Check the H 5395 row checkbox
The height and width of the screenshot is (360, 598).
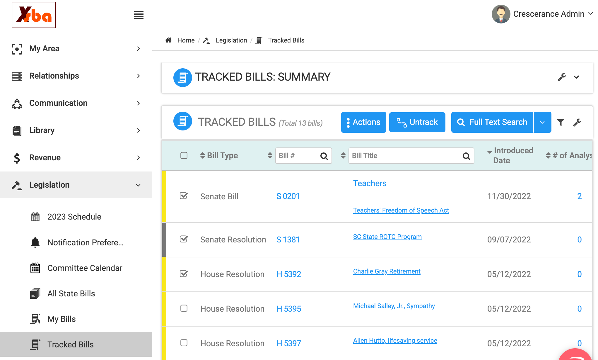tap(184, 308)
